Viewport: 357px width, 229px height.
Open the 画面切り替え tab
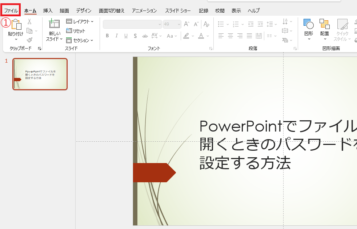112,11
